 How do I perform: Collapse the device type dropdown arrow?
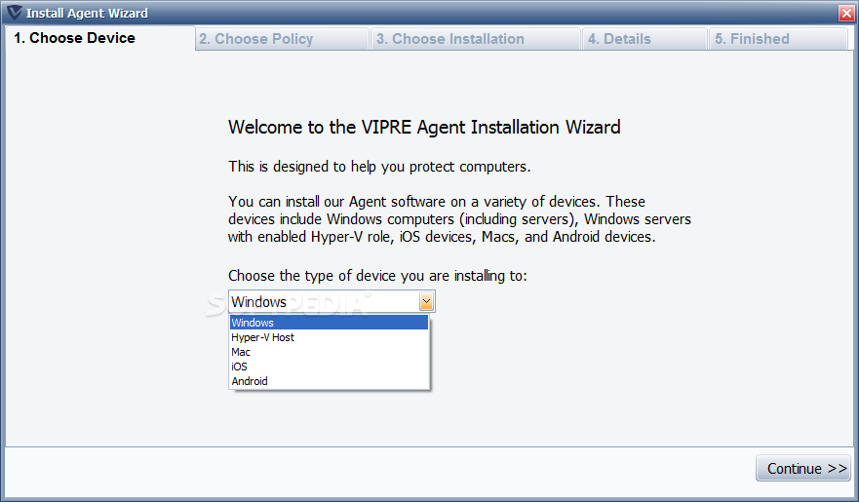(x=426, y=301)
